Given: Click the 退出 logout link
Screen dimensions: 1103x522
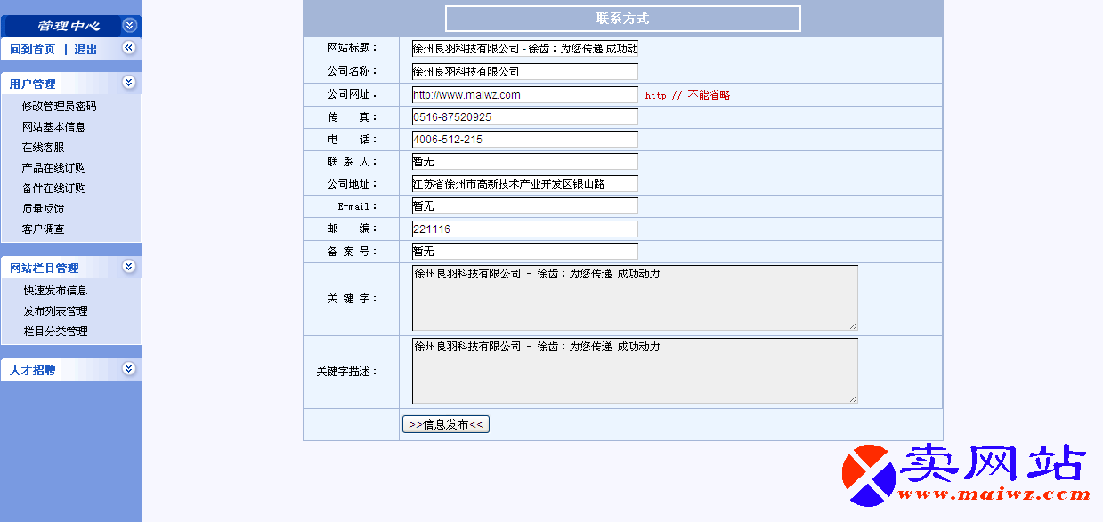Looking at the screenshot, I should click(85, 50).
